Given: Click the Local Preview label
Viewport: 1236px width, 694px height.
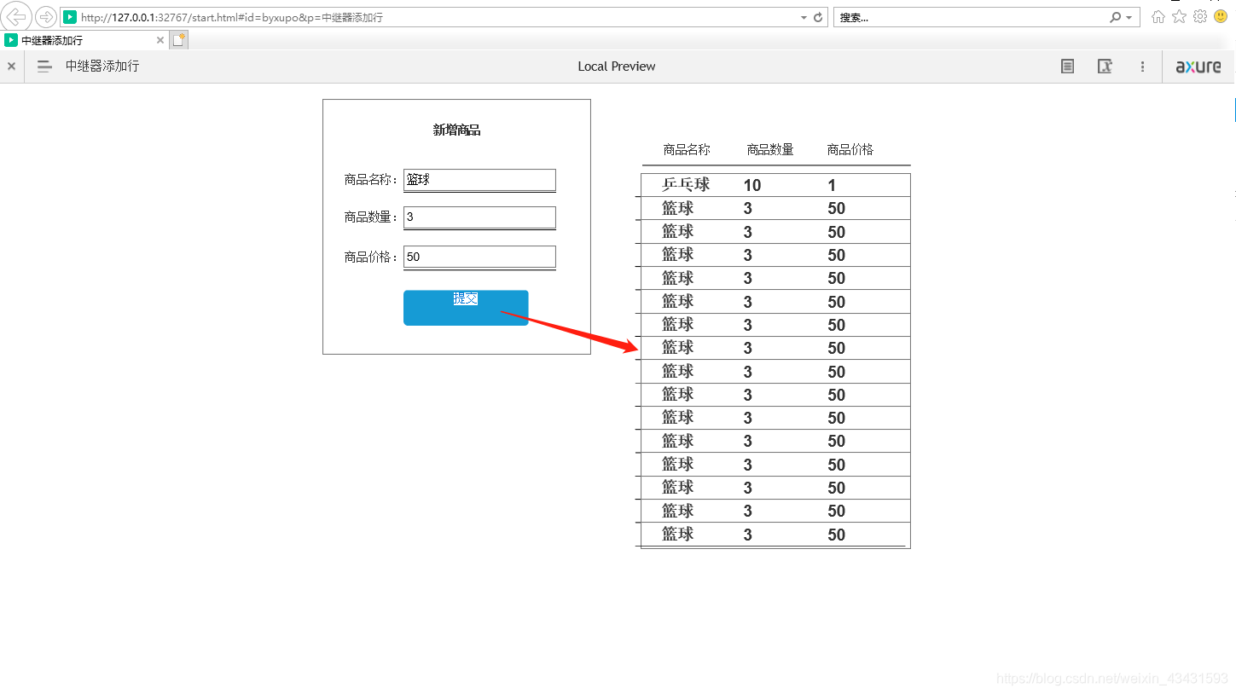Looking at the screenshot, I should pos(617,67).
